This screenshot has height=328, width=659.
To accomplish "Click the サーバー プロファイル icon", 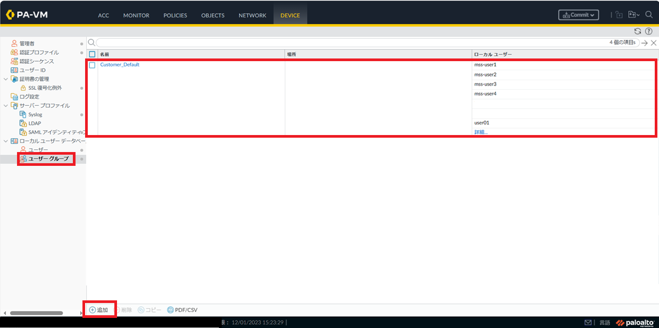I will click(14, 106).
